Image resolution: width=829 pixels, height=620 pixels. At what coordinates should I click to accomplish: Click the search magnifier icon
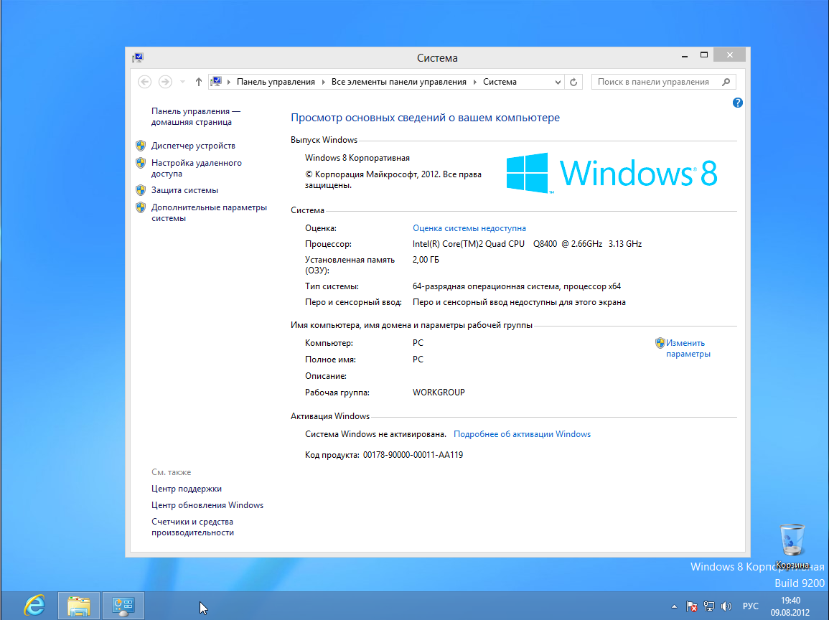click(726, 82)
